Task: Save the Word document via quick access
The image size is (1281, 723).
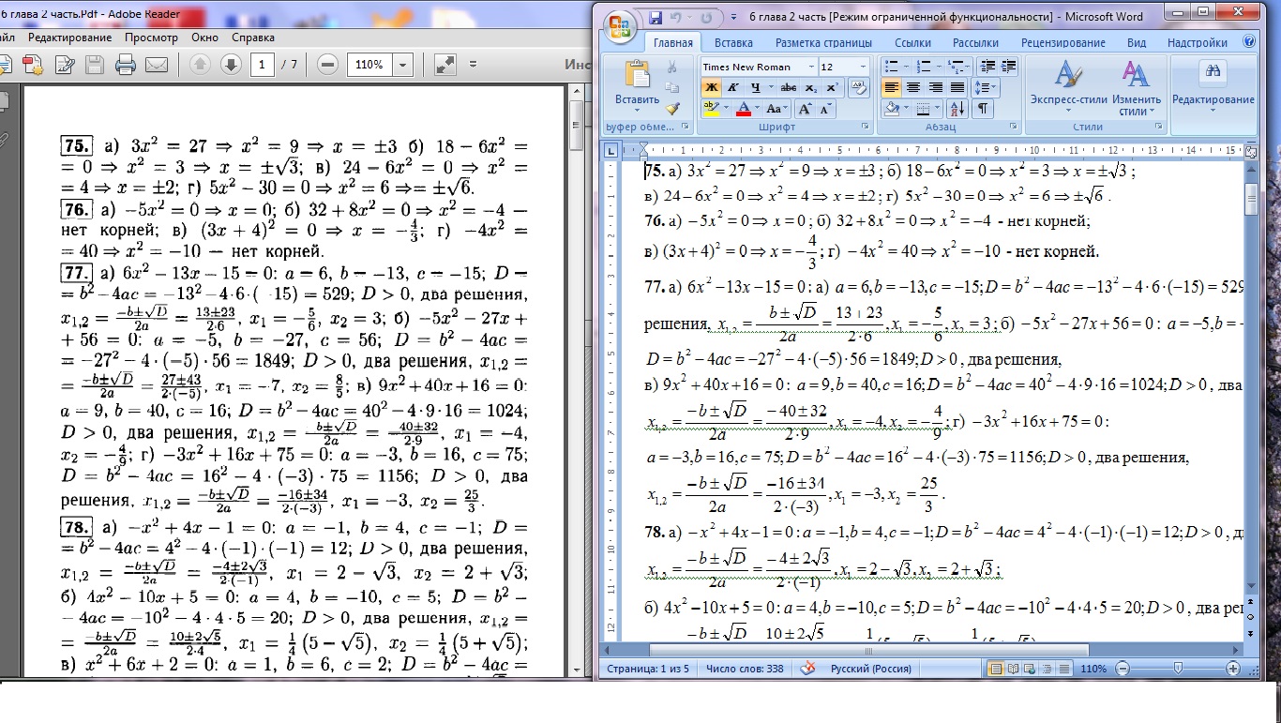Action: [656, 17]
